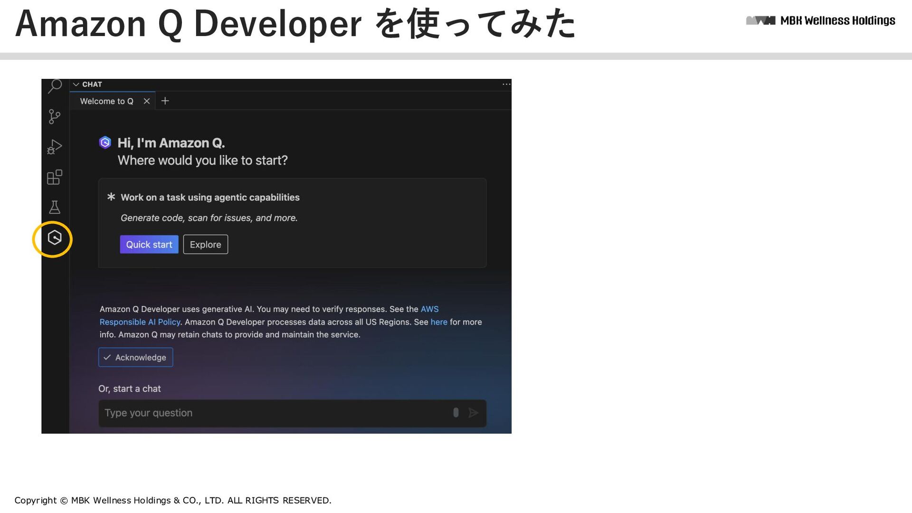This screenshot has width=912, height=513.
Task: Open the Testing flask icon
Action: (55, 207)
